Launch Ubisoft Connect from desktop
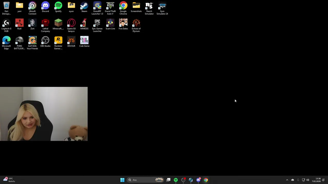 pyautogui.click(x=32, y=8)
